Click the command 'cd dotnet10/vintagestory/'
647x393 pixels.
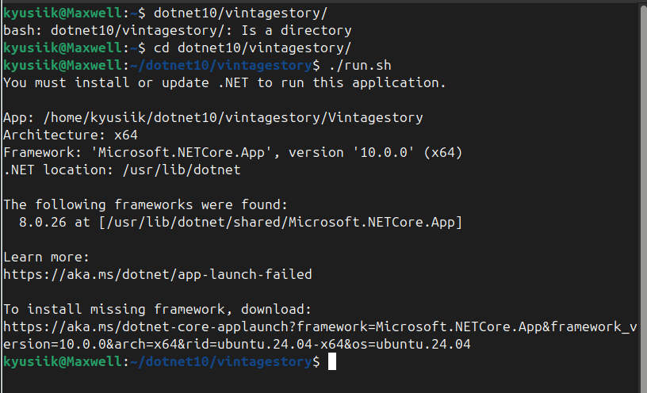click(x=252, y=48)
